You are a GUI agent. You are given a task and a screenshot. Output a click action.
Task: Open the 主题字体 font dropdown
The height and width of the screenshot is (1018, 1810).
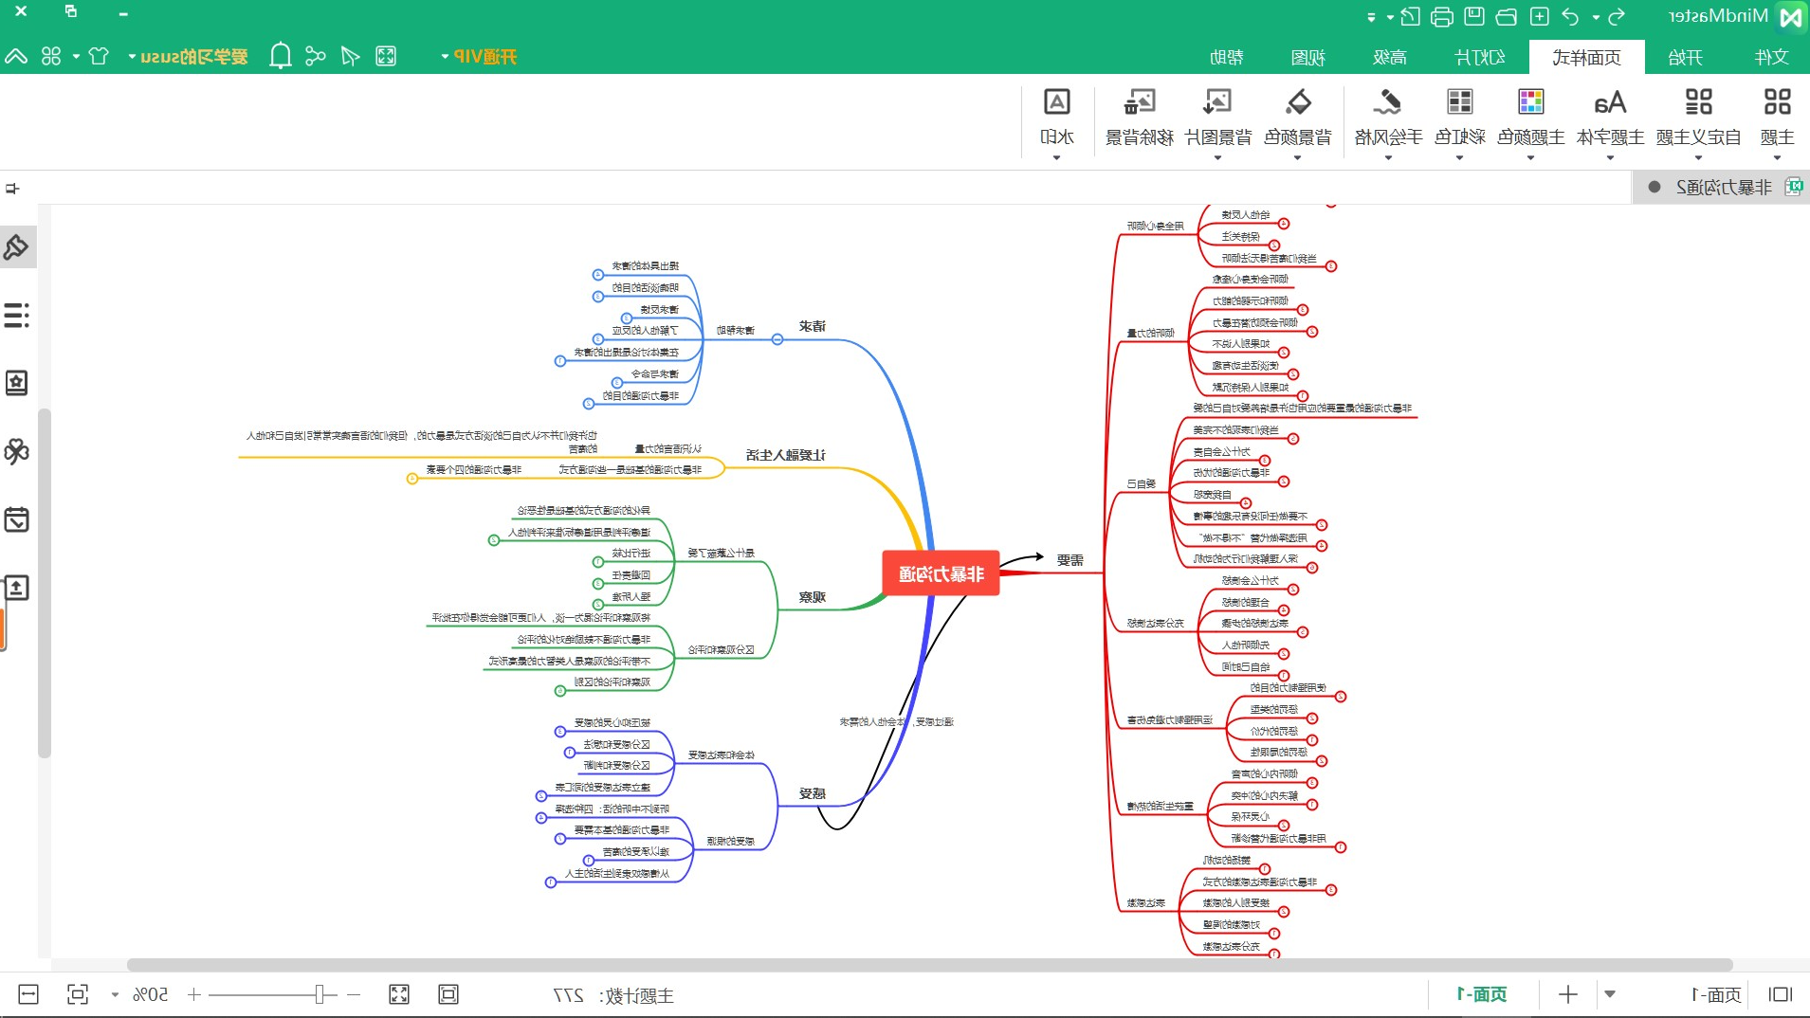tap(1610, 122)
